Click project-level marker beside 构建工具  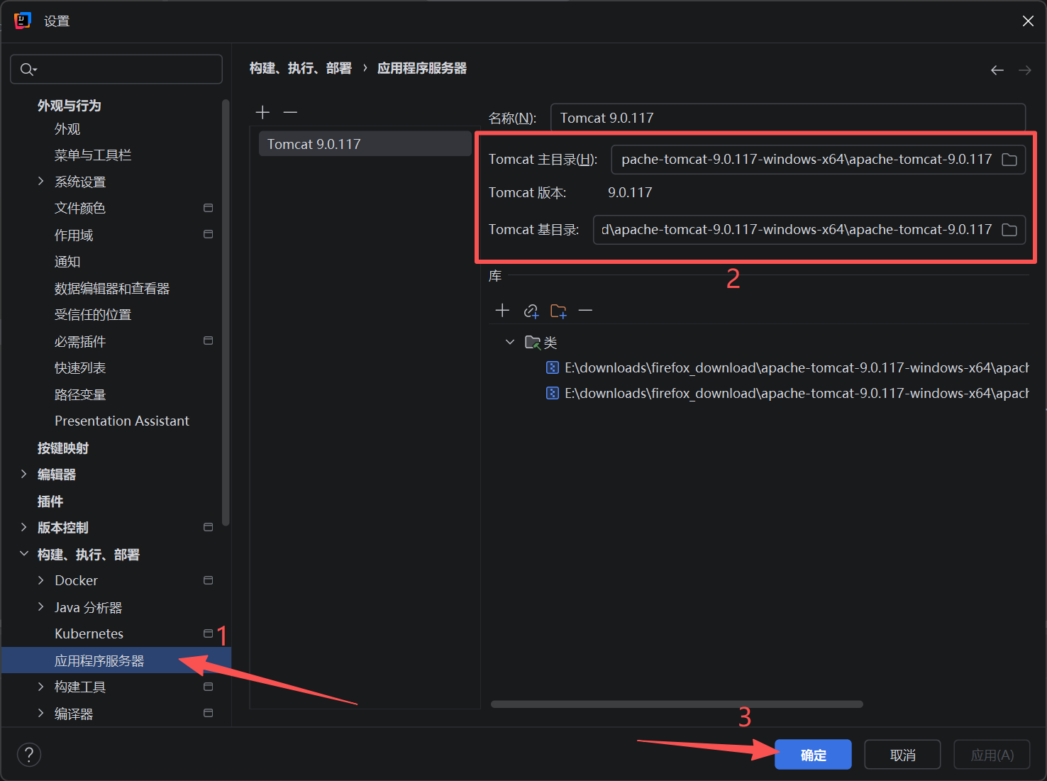click(209, 687)
